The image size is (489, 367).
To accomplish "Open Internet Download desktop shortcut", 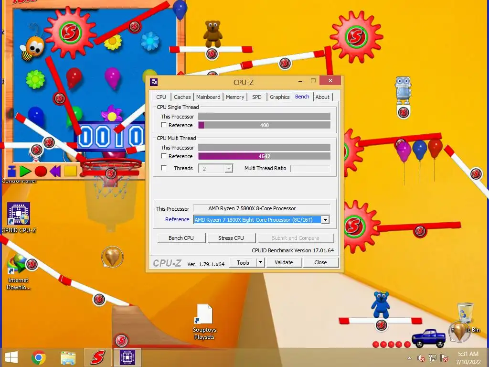I will pos(19,272).
